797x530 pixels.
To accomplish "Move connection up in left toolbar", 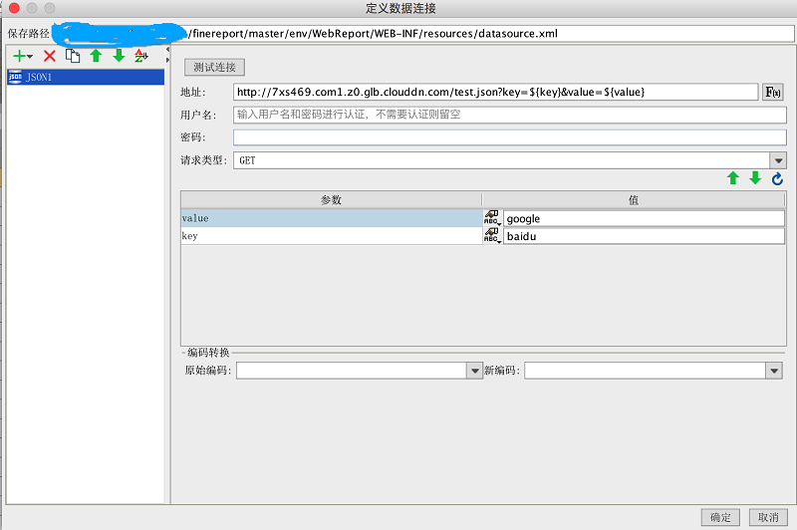I will [96, 56].
